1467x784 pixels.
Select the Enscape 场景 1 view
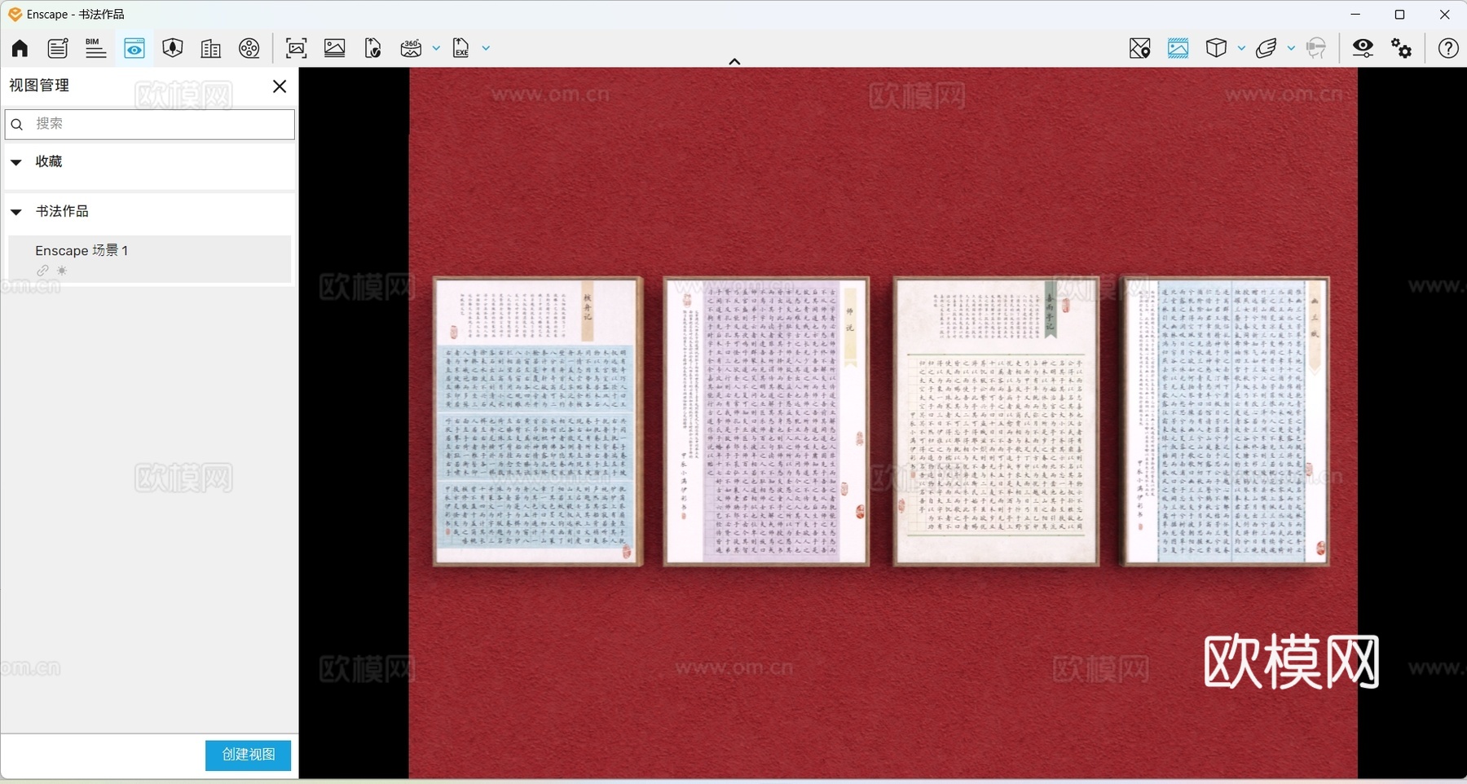(x=149, y=259)
